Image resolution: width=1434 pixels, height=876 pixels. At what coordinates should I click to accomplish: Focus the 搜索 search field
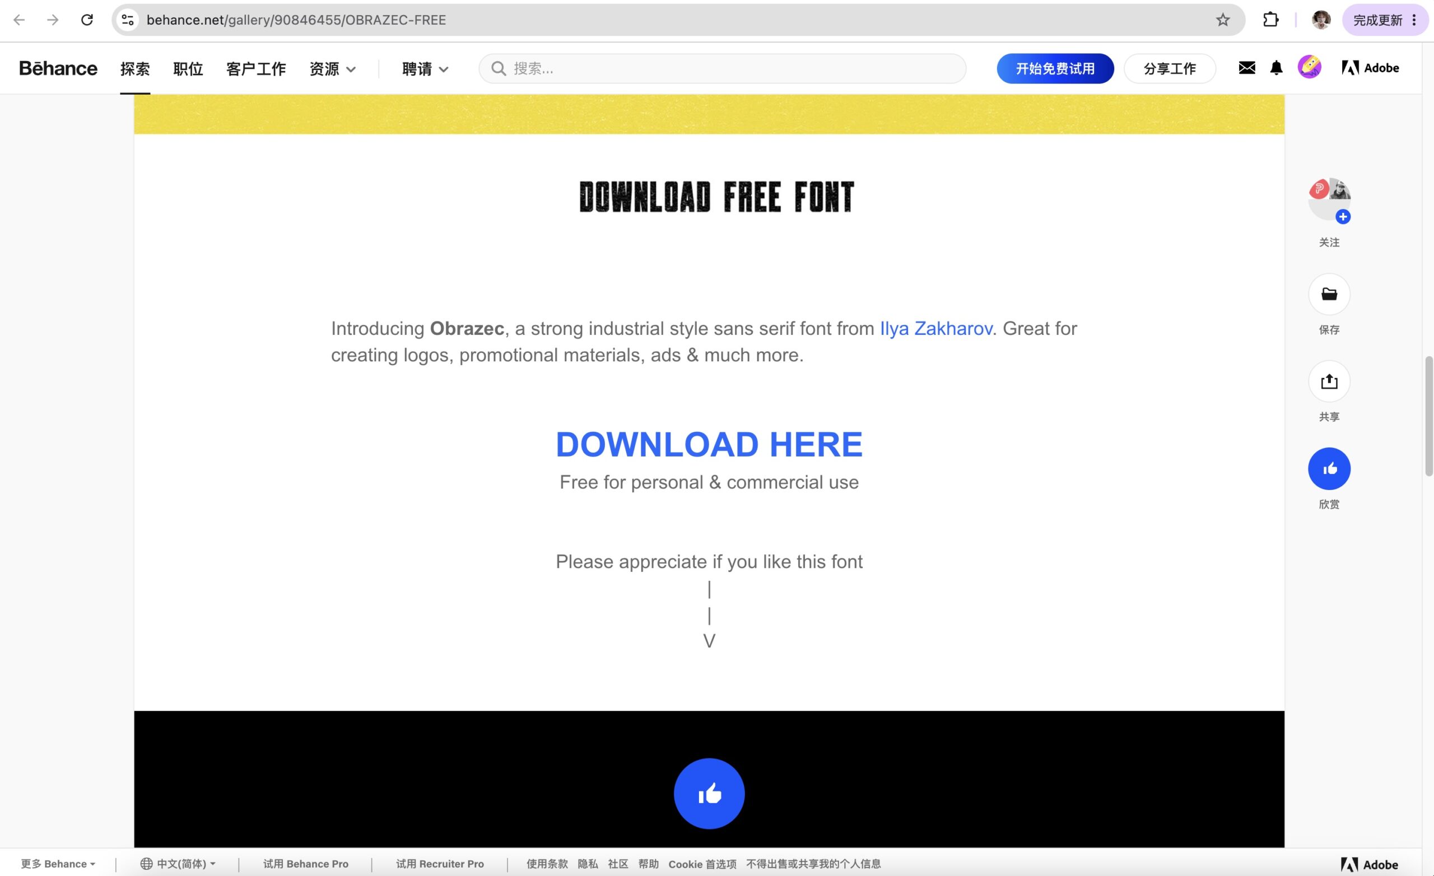coord(722,69)
